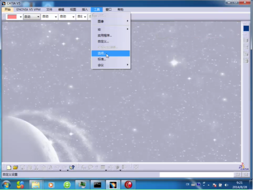Click the blue square icon in right toolbar
Screen dimensions: 253x190
[x=246, y=29]
